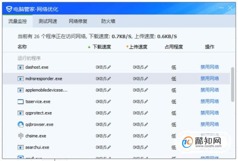
Task: Edit download speed limit pencil for qqprotect.exe
Action: (109, 113)
